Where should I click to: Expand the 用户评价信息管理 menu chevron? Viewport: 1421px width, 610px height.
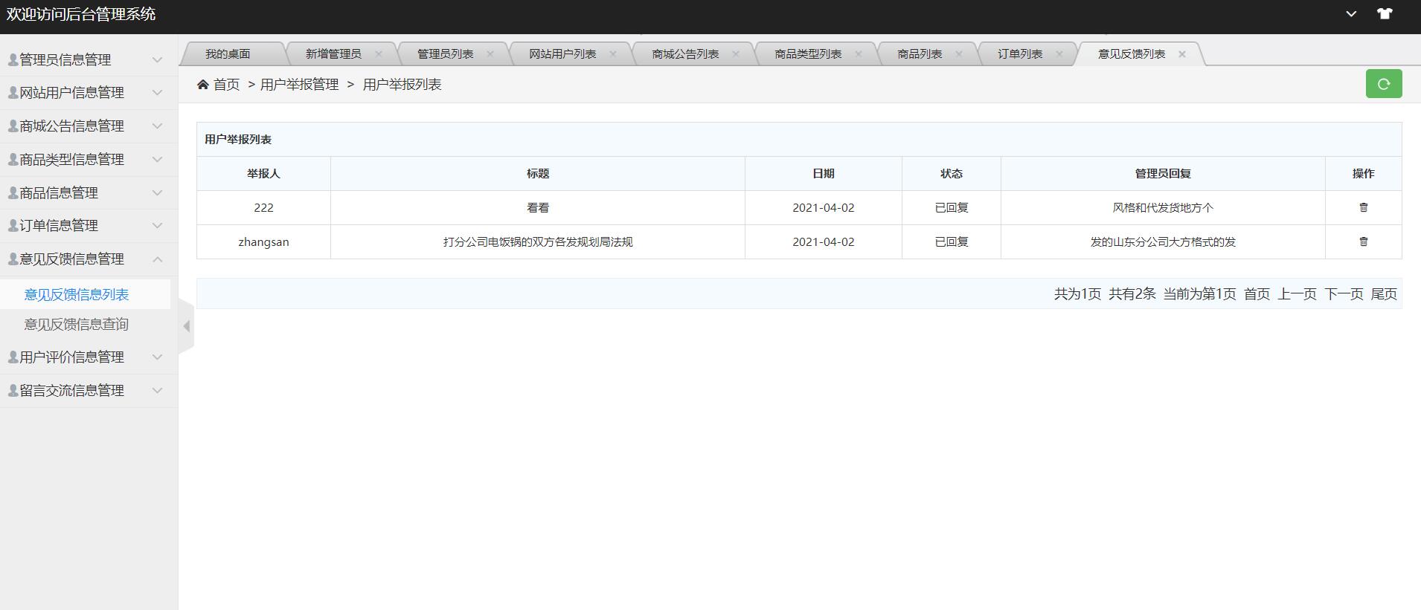tap(157, 357)
